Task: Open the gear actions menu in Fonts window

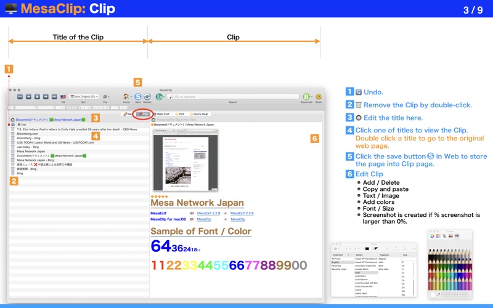Action: (x=336, y=249)
